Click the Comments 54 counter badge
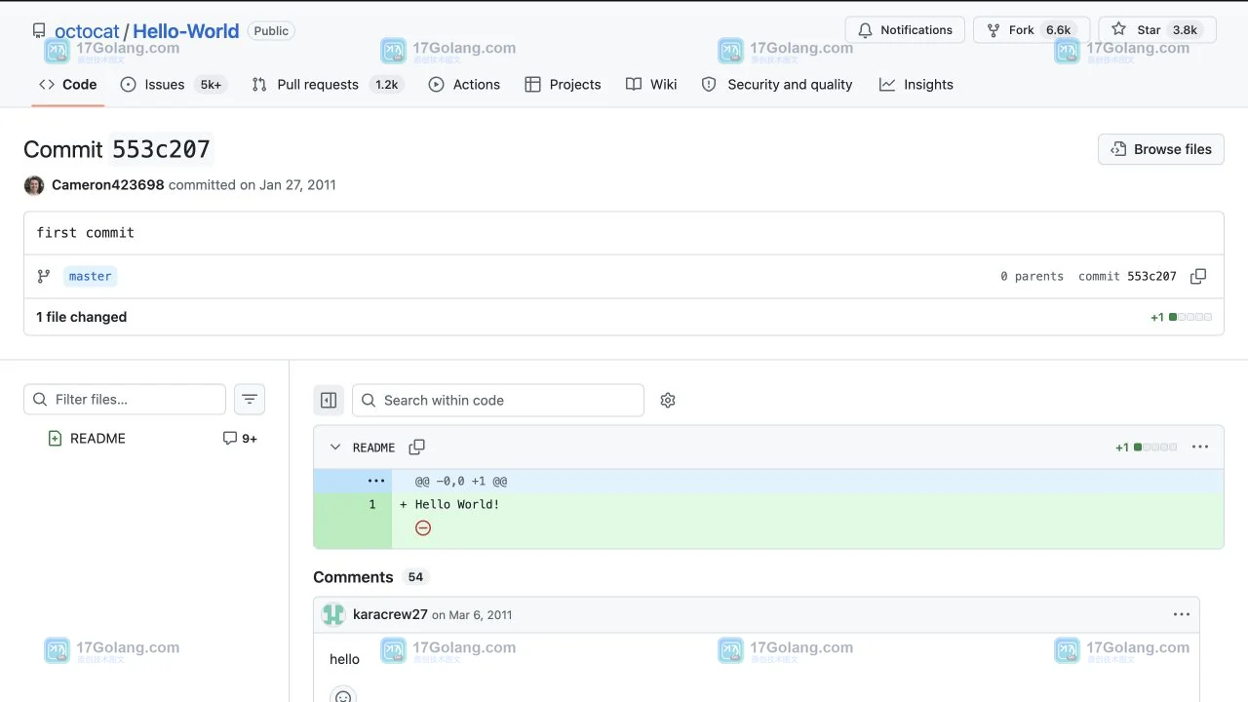1248x702 pixels. pyautogui.click(x=415, y=577)
